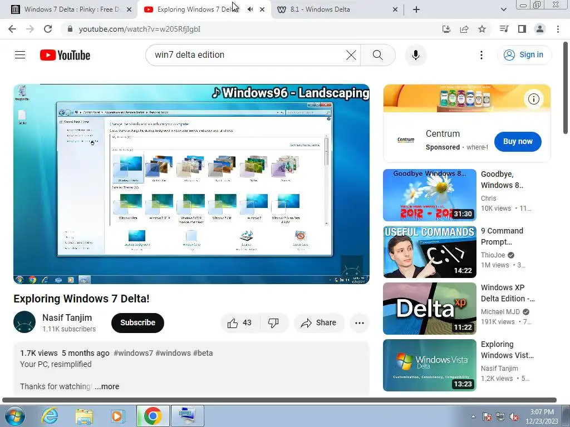Screen dimensions: 570x427
Task: Close the 8.1 - Windows Delta tab
Action: point(395,9)
